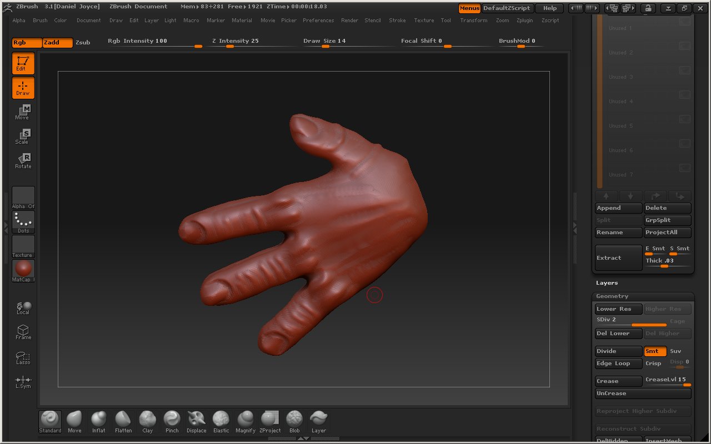Disable Smt smoothing in Geometry panel
The width and height of the screenshot is (711, 444).
tap(654, 351)
